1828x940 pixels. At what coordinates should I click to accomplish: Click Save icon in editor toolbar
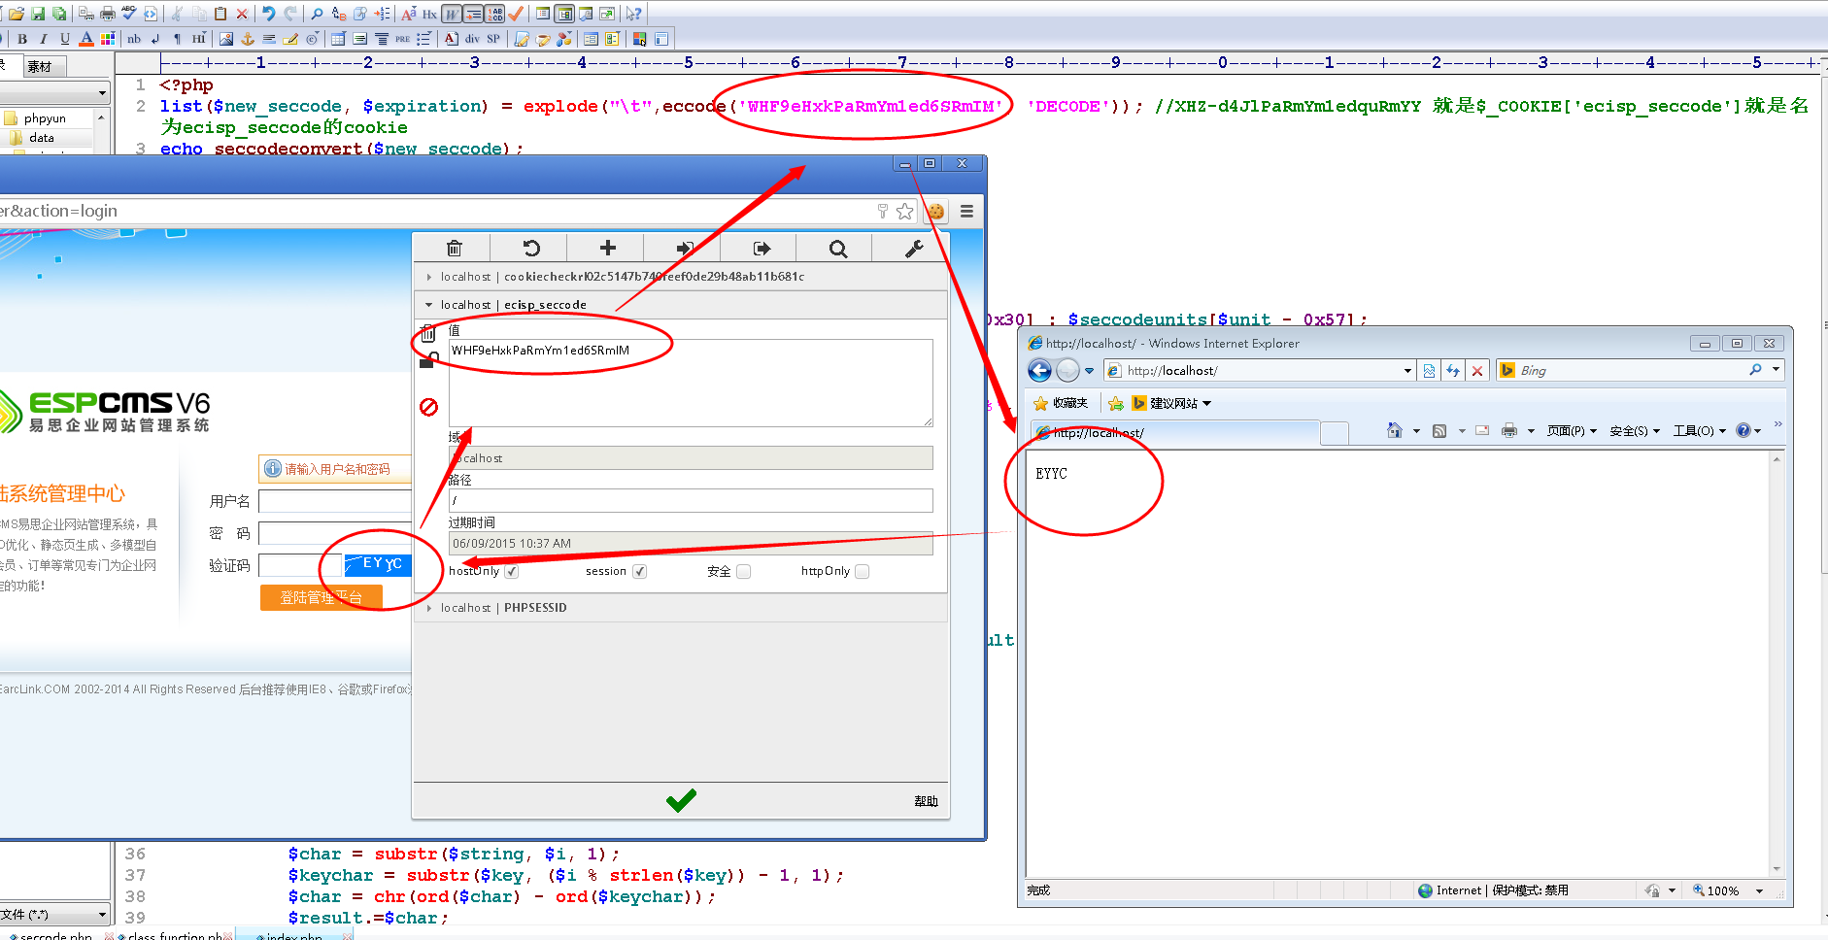(38, 14)
